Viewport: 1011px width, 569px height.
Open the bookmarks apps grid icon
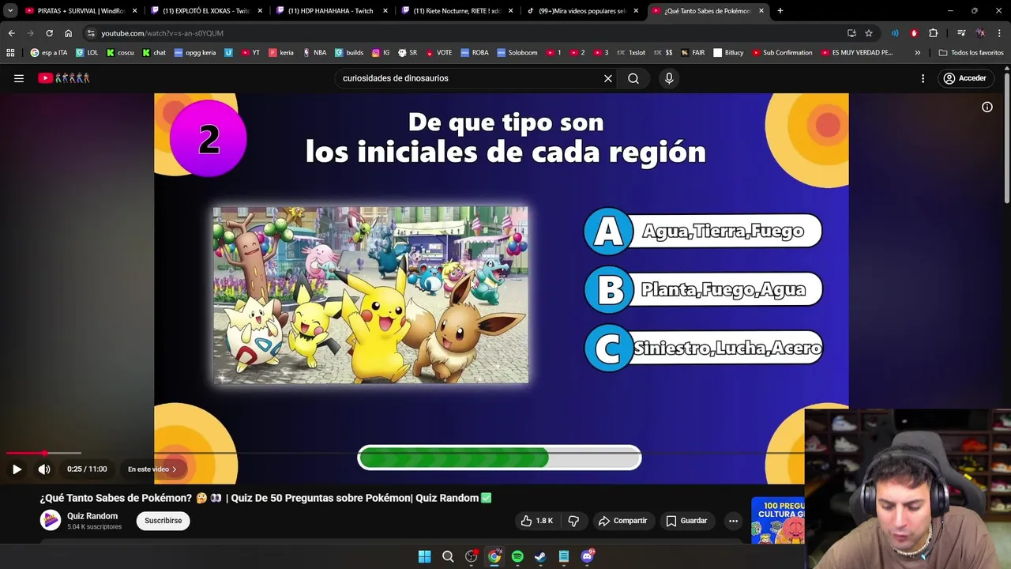[10, 53]
